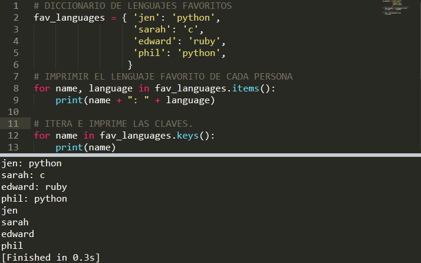Click the 'sarah' key string

click(x=152, y=29)
